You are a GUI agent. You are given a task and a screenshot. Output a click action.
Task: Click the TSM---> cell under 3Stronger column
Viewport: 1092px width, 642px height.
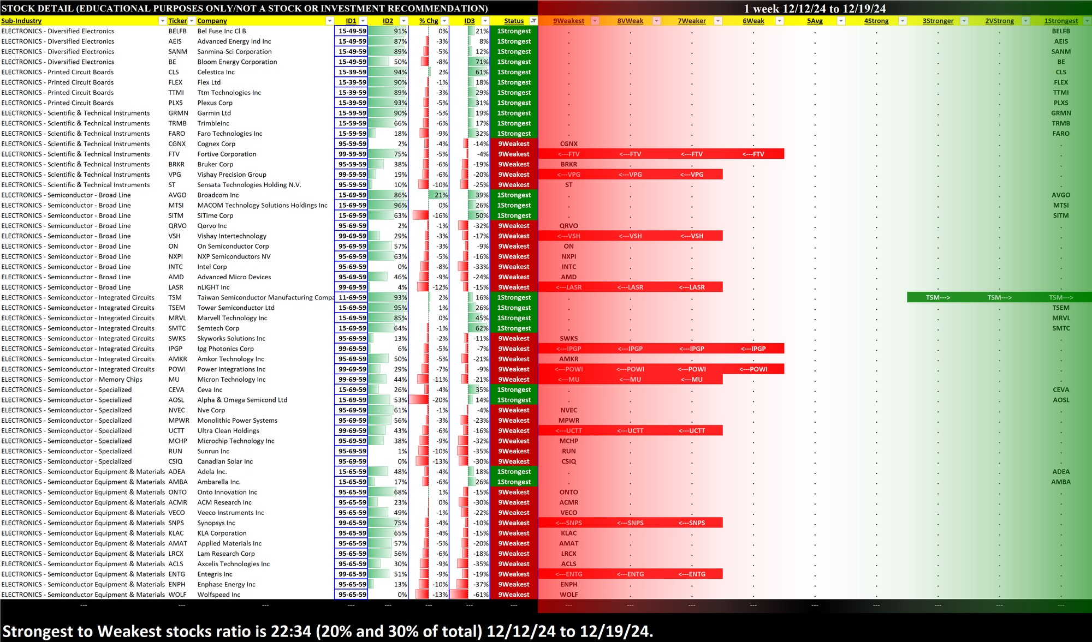[x=937, y=298]
